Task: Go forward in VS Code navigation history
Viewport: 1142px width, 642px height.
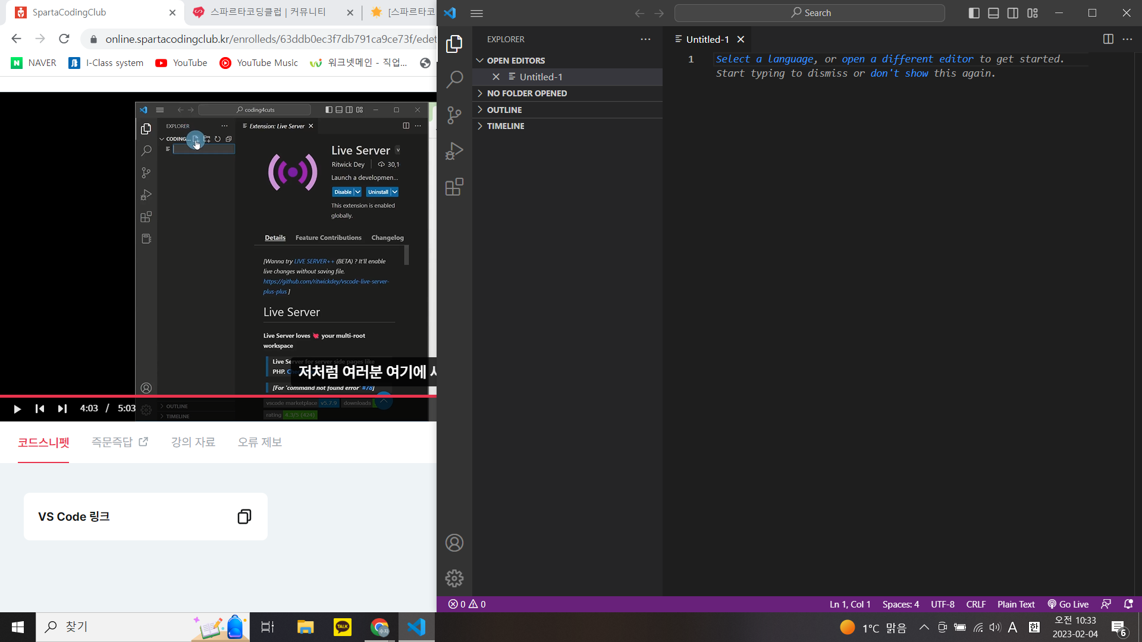Action: click(659, 13)
